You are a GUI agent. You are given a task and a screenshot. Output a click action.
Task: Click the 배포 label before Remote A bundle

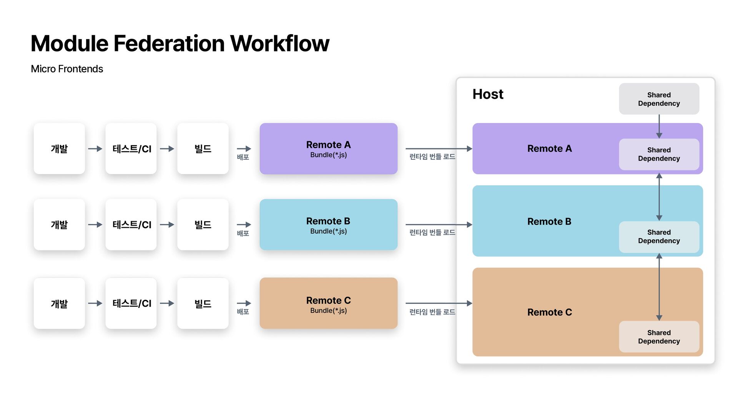click(x=243, y=157)
